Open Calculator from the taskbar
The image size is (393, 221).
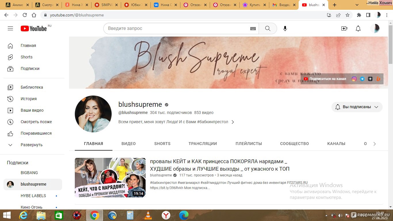(130, 215)
